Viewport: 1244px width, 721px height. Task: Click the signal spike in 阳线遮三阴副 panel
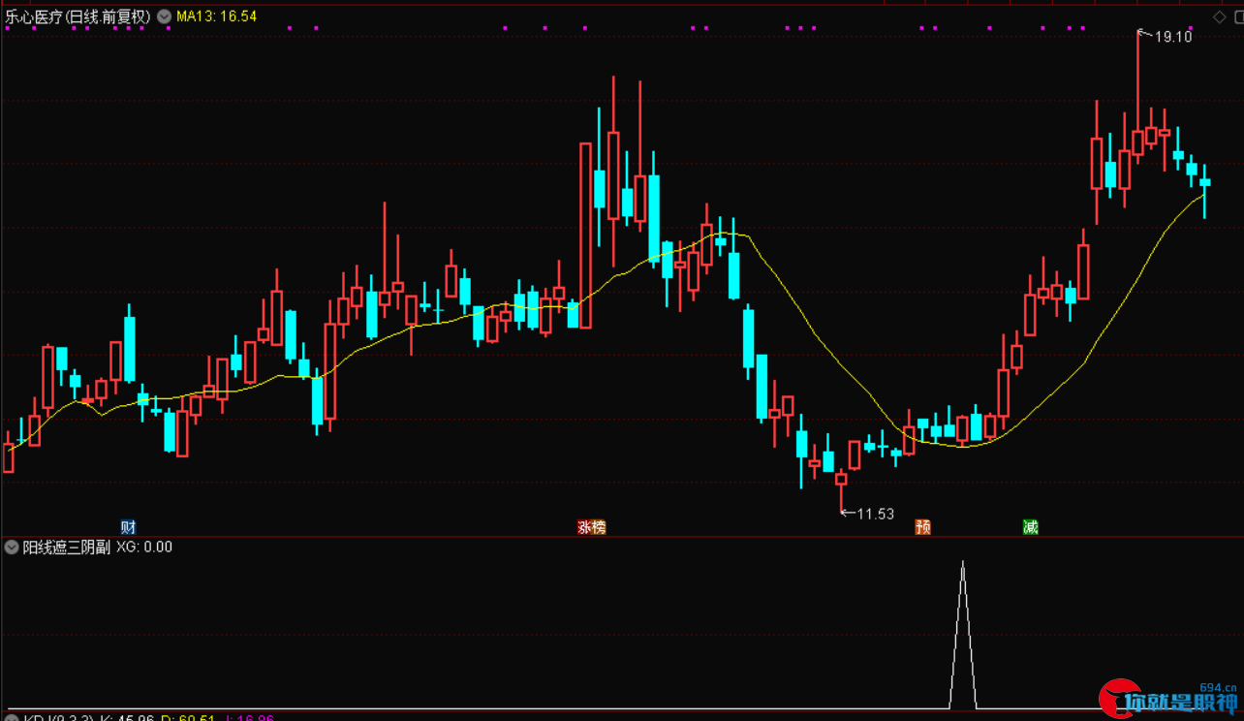coord(962,635)
